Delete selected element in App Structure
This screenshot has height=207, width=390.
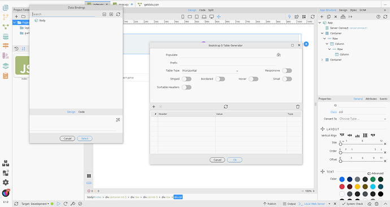click(336, 16)
